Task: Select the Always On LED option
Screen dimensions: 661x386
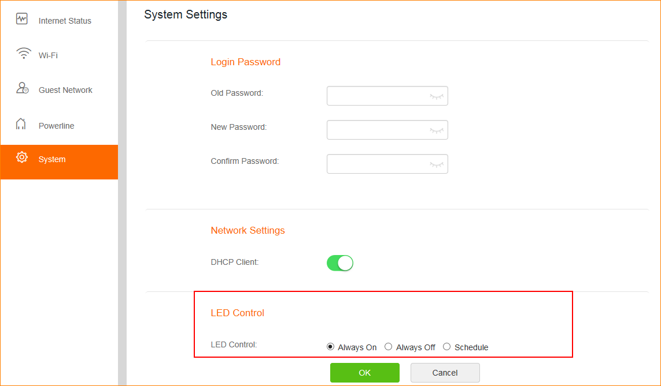Action: [331, 347]
